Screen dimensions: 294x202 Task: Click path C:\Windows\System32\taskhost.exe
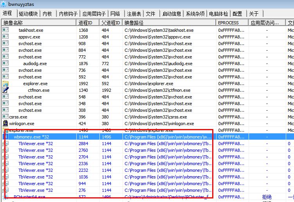tap(159, 30)
